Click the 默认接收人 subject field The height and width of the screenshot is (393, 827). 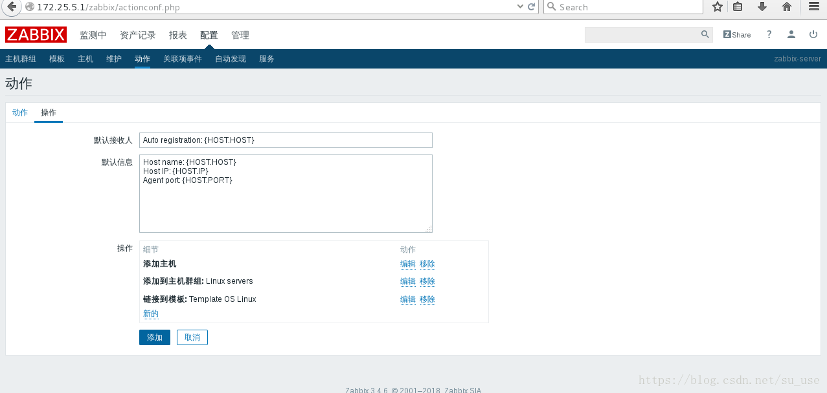point(286,140)
